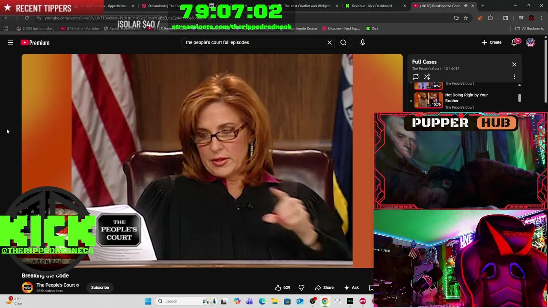Reload the page with the refresh icon

[27, 18]
